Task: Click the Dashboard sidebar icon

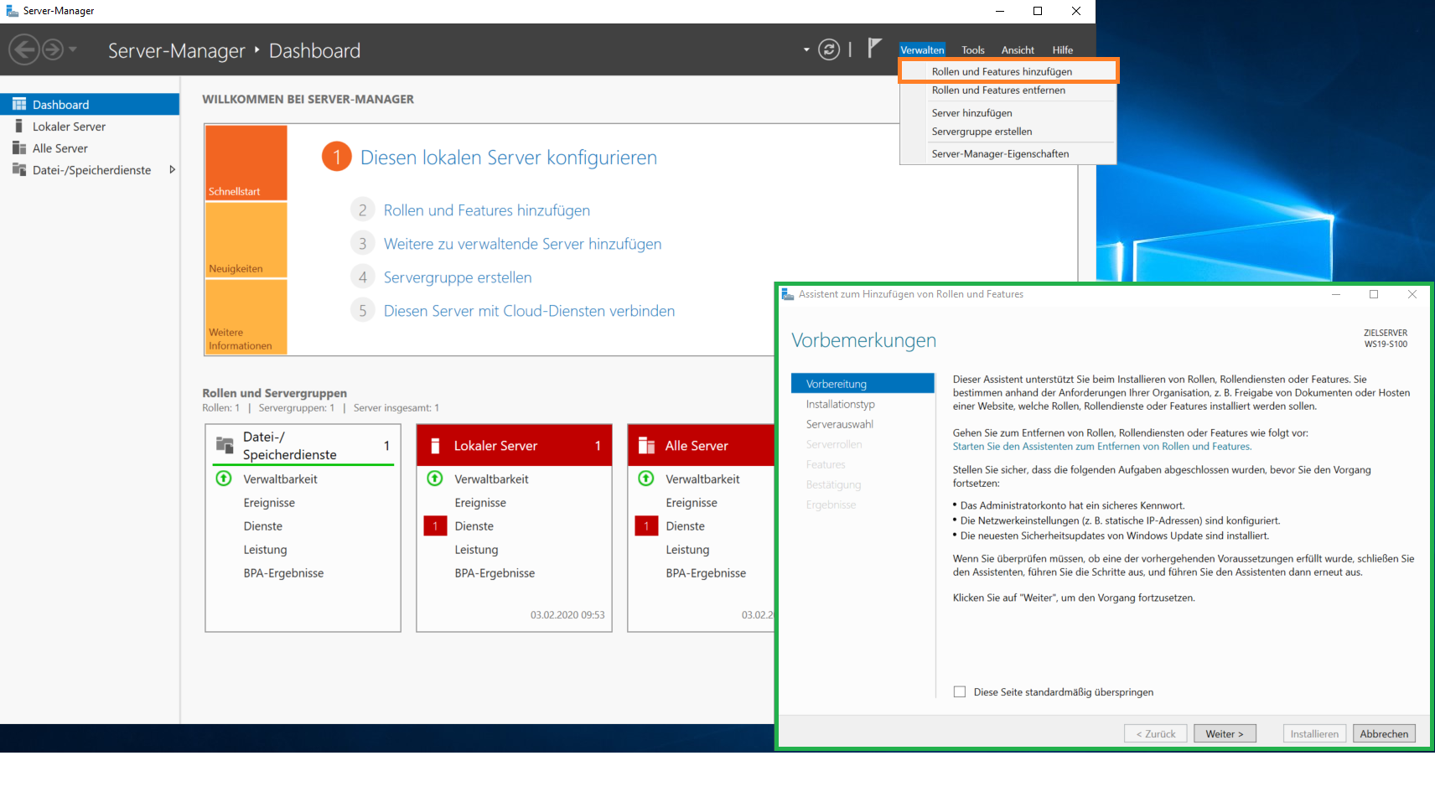Action: 19,104
